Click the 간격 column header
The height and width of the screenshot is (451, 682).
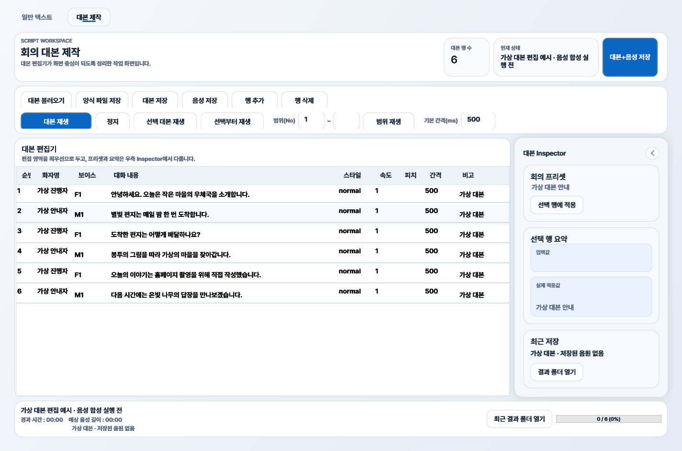[436, 175]
